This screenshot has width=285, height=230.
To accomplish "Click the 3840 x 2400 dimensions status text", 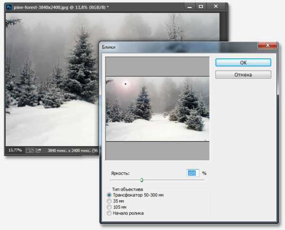I will coord(73,150).
